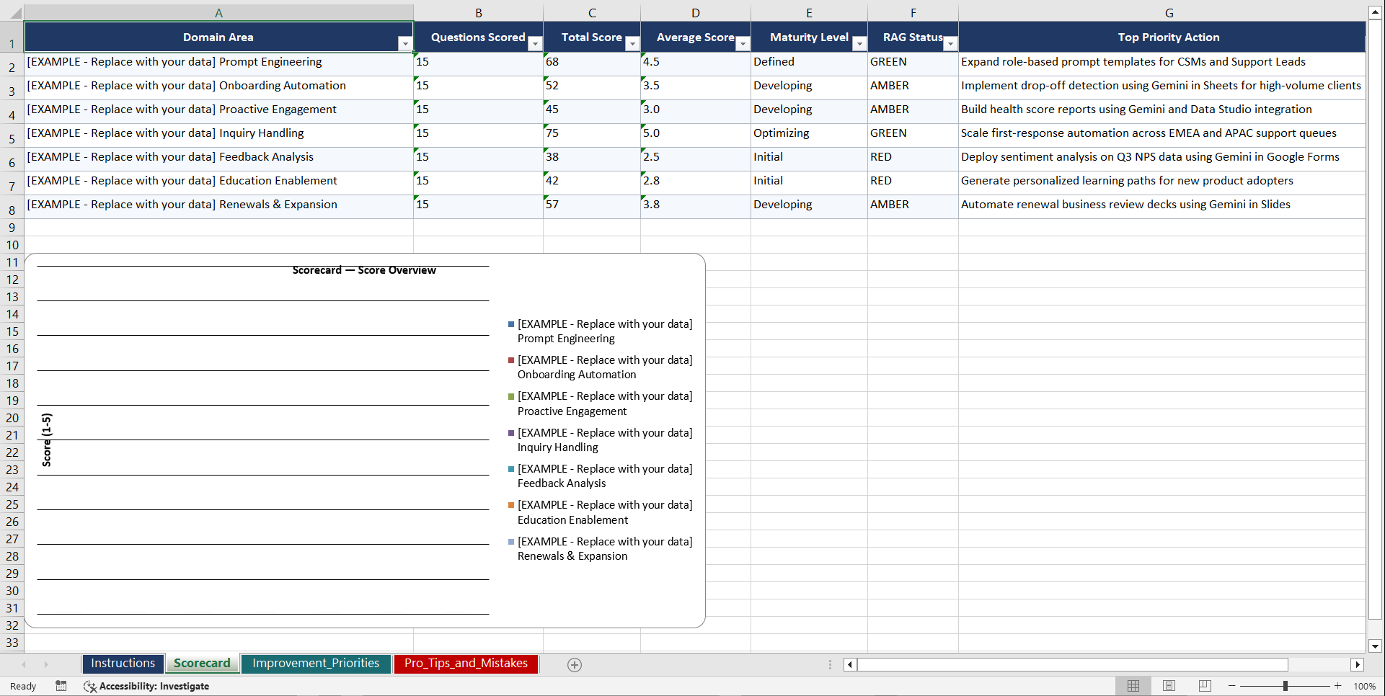Screen dimensions: 1385x696
Task: Switch to Page Layout view
Action: [1169, 686]
